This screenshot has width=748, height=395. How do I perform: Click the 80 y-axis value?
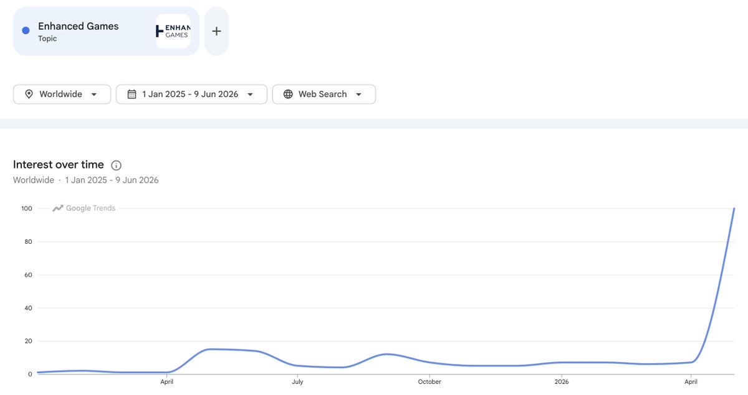(28, 241)
